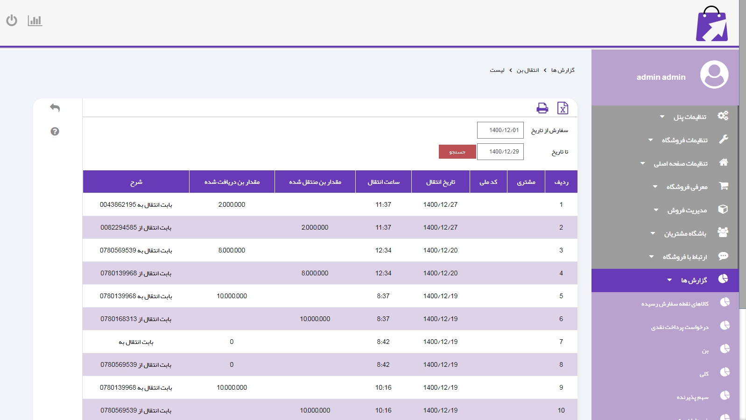
Task: Expand the تنظیمات فروشگاه menu
Action: (684, 140)
